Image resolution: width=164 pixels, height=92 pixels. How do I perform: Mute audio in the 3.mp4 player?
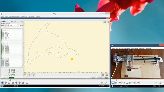click(102, 83)
